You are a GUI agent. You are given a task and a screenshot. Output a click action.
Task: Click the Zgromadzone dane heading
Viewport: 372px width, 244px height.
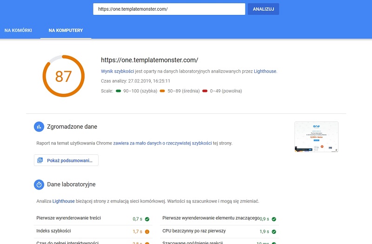(72, 126)
